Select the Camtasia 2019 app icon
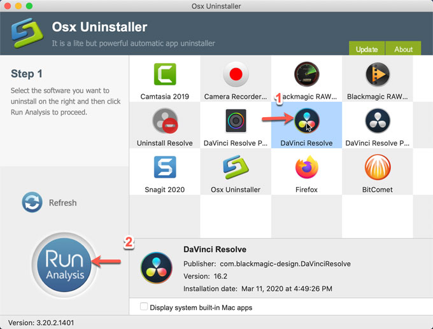 click(165, 74)
